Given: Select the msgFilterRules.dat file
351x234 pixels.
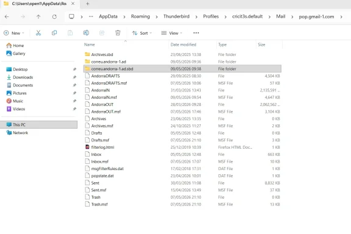Looking at the screenshot, I should coord(183,169).
